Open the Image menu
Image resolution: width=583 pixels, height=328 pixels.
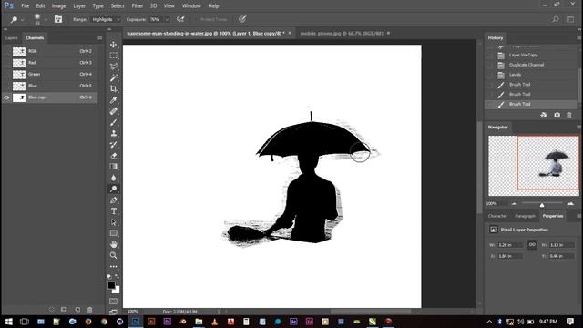[58, 6]
